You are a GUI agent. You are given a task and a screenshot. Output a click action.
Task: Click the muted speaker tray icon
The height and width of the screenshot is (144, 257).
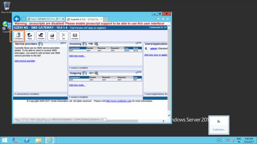tap(232, 140)
